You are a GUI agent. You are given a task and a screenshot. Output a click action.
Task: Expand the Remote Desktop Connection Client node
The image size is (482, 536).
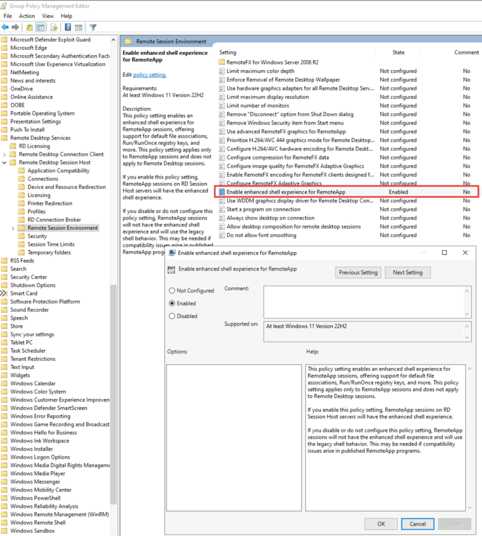[5, 154]
